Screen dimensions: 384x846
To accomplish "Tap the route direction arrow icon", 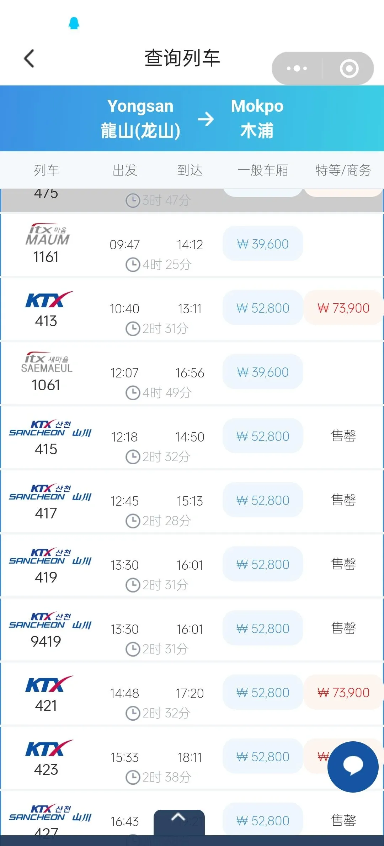I will 206,119.
